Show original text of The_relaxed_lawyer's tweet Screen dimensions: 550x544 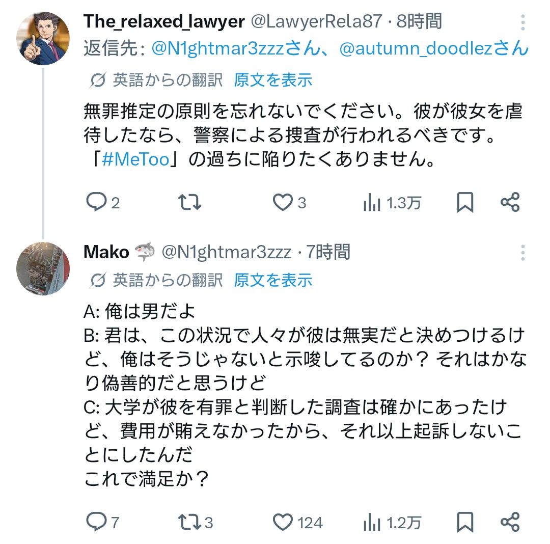pos(273,80)
